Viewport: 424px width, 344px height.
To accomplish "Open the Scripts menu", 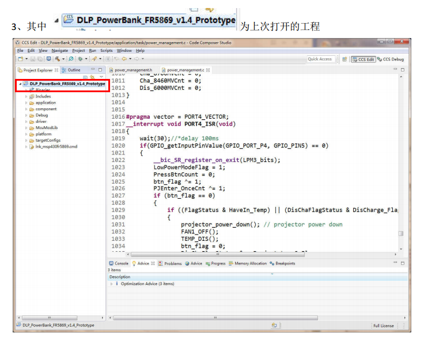I will click(x=106, y=51).
